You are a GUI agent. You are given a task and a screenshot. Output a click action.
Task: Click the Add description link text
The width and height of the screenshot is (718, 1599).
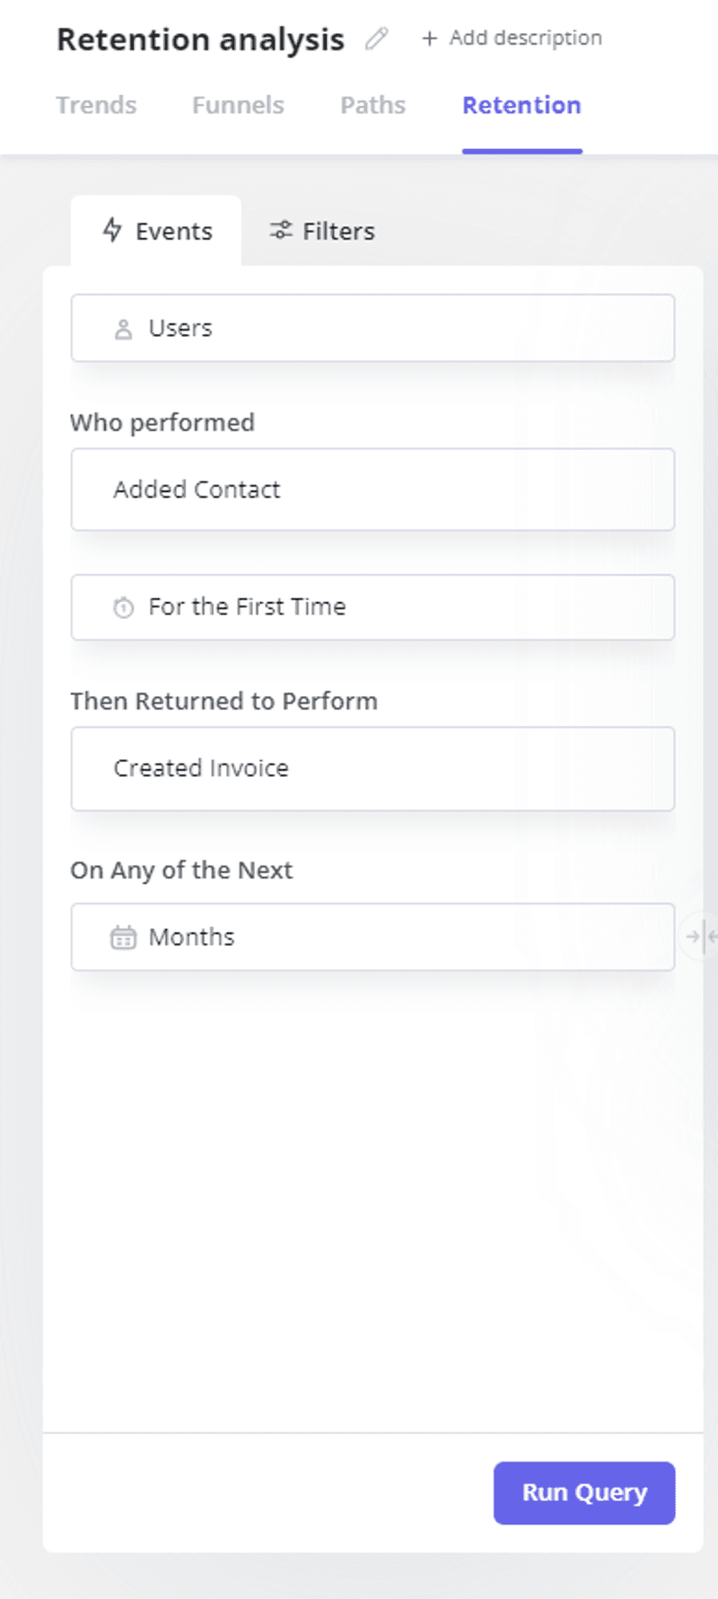point(525,38)
